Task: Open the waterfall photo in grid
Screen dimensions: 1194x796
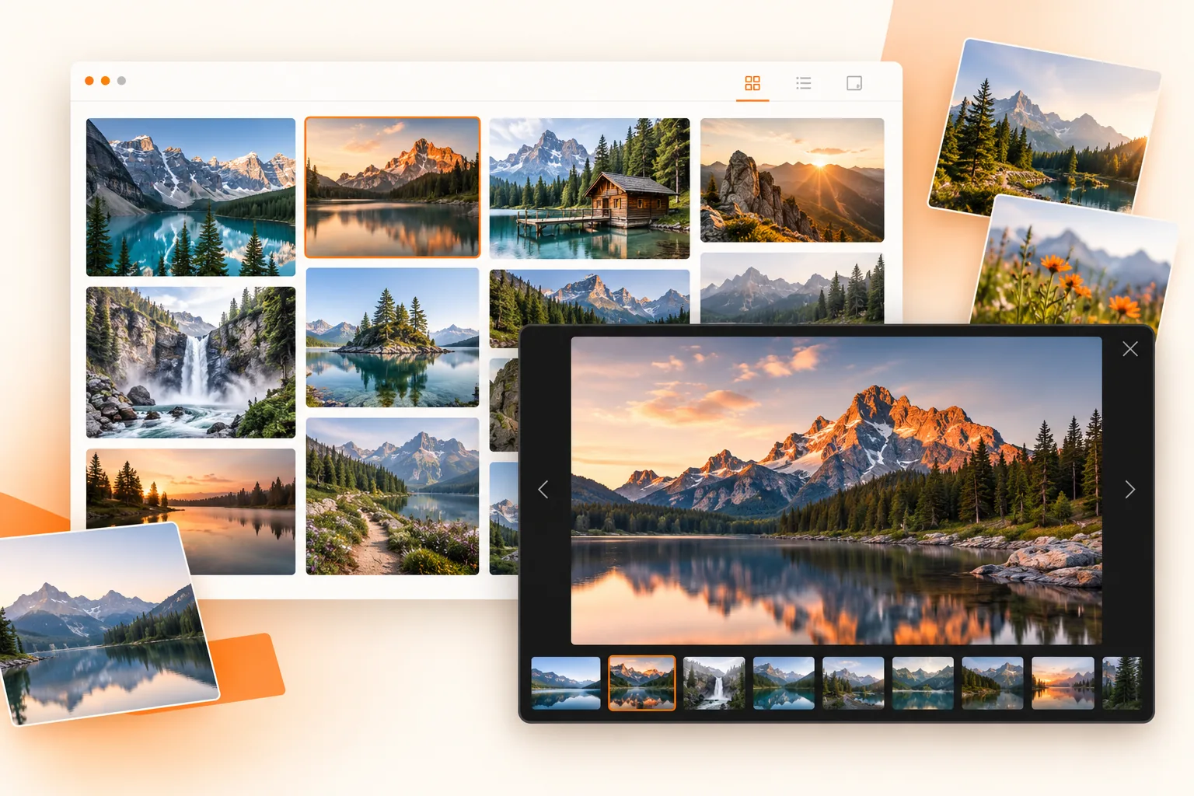Action: click(x=190, y=362)
